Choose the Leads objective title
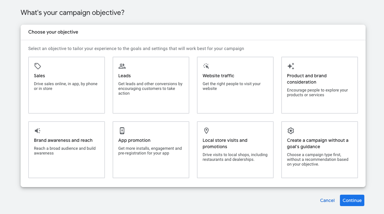This screenshot has width=384, height=214. pyautogui.click(x=125, y=76)
